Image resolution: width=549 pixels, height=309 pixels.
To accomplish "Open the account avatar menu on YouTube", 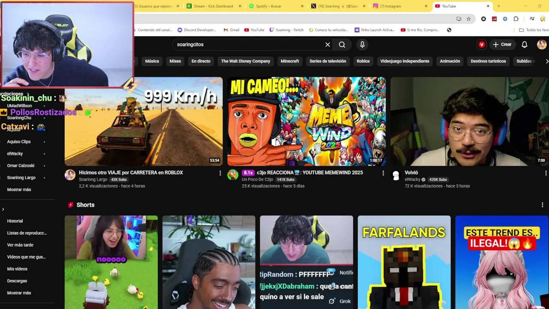I will tap(542, 45).
